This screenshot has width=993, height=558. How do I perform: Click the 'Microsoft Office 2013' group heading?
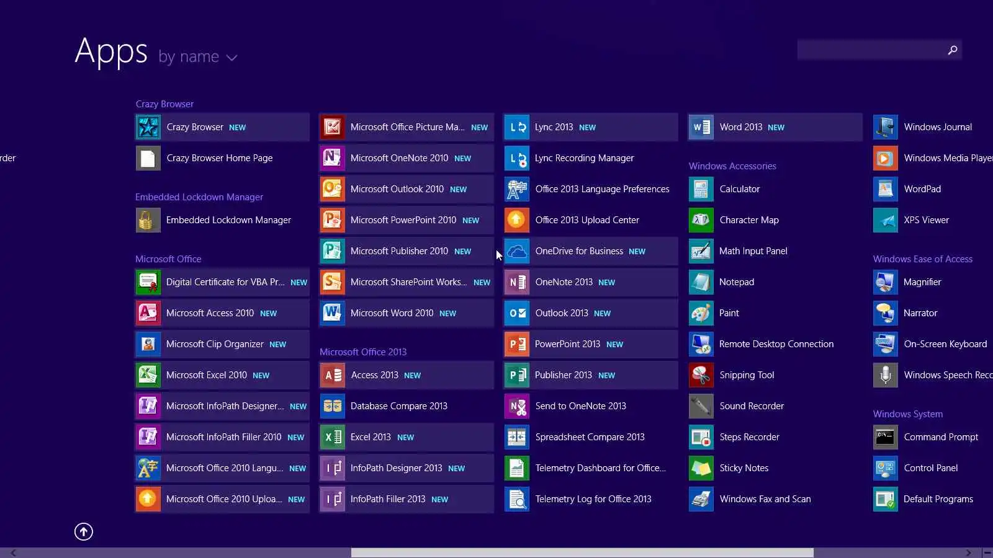point(363,352)
